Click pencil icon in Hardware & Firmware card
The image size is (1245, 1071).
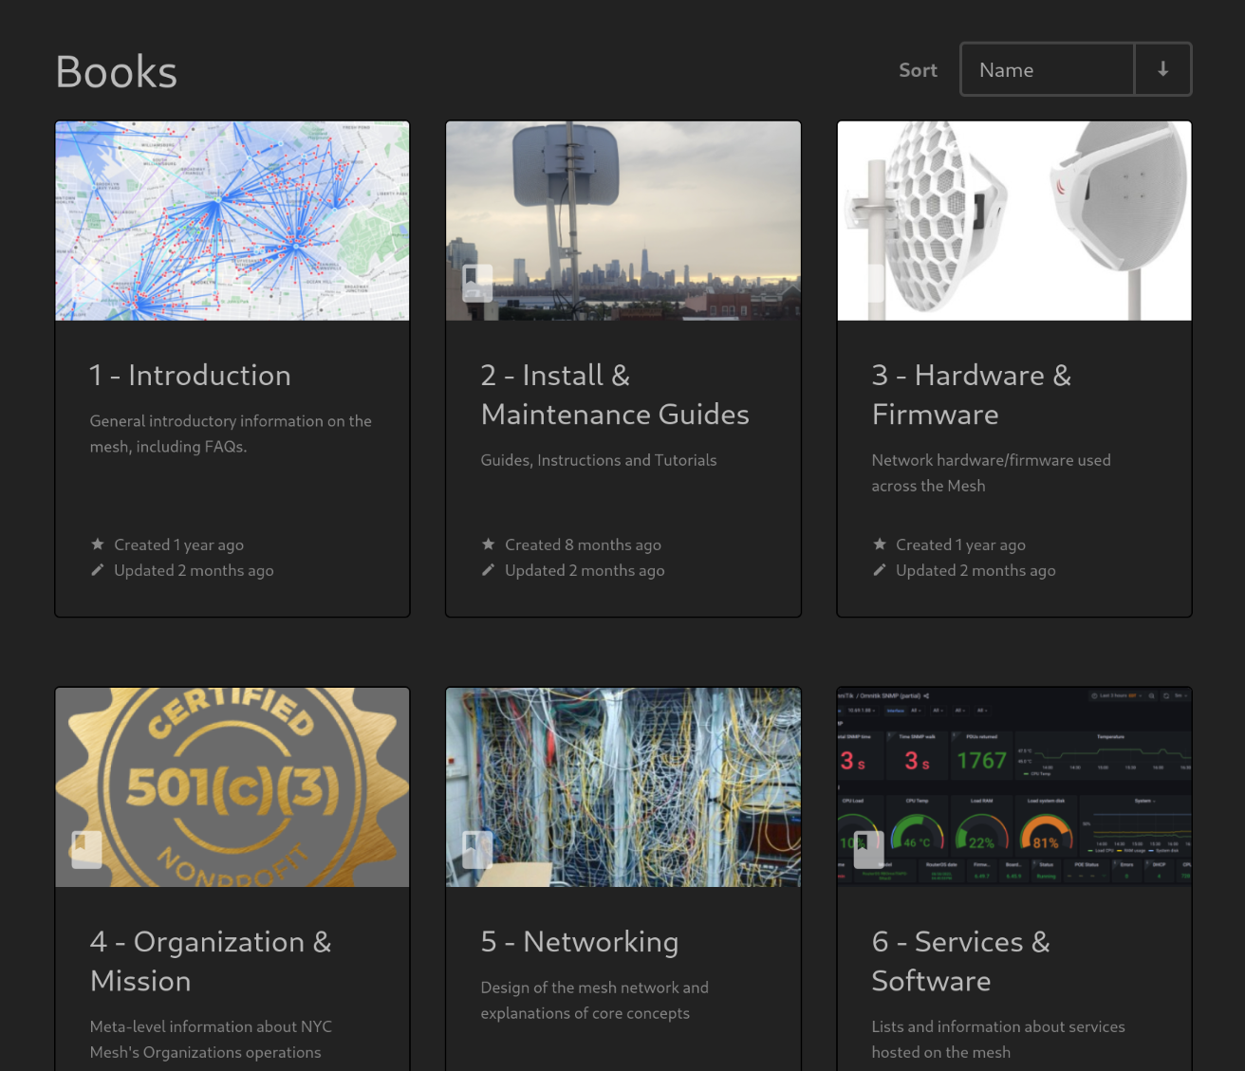click(879, 570)
